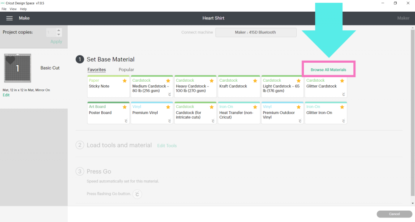Screen dimensions: 415x222
Task: Toggle the Medium Cardstock favorite star
Action: coord(168,81)
